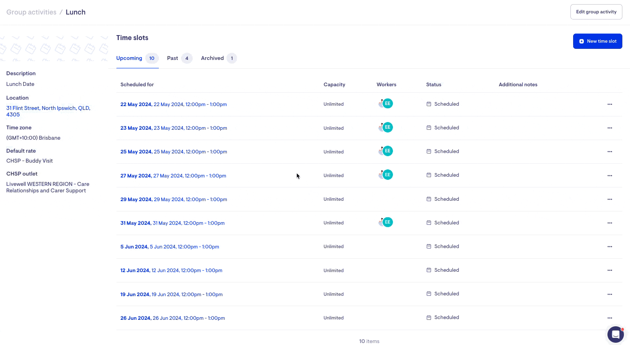Click the Scheduled for column header
This screenshot has height=345, width=630.
[x=137, y=85]
